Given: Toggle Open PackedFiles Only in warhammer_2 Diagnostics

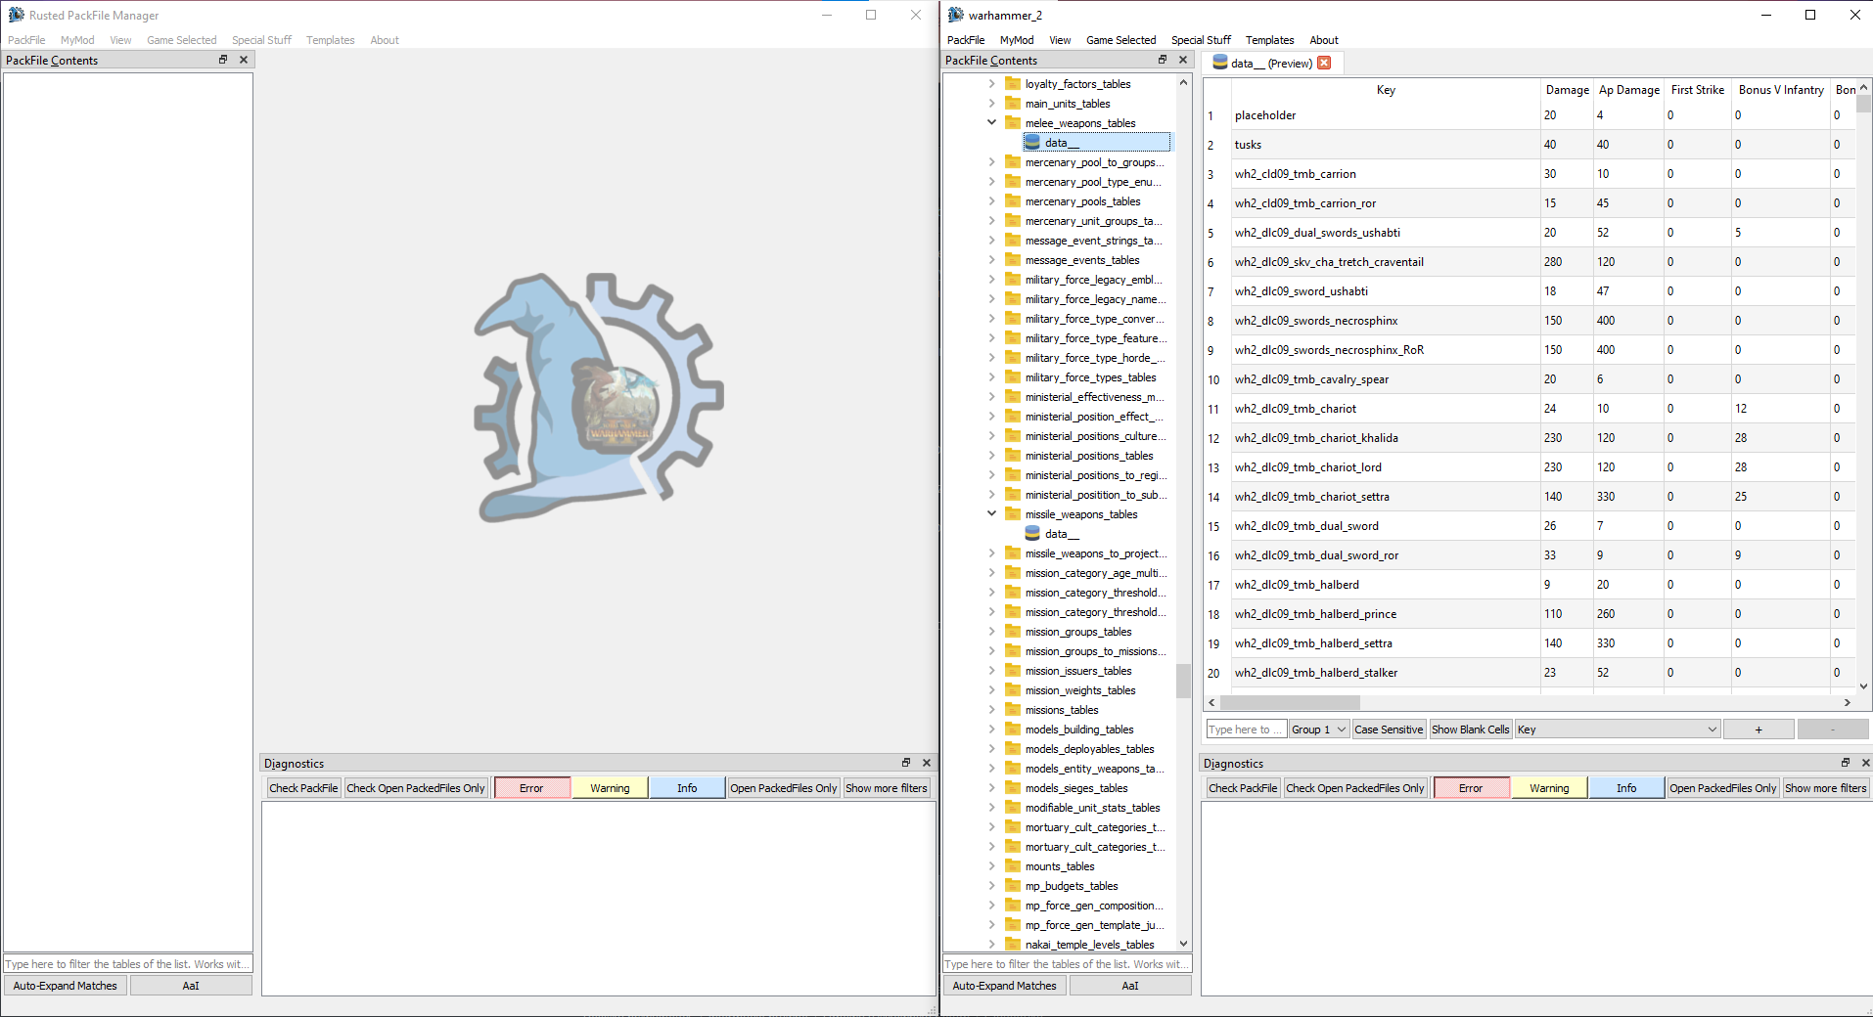Looking at the screenshot, I should 1723,788.
